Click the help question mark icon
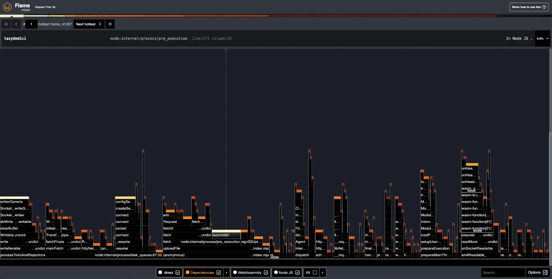The width and height of the screenshot is (552, 279). [x=544, y=7]
